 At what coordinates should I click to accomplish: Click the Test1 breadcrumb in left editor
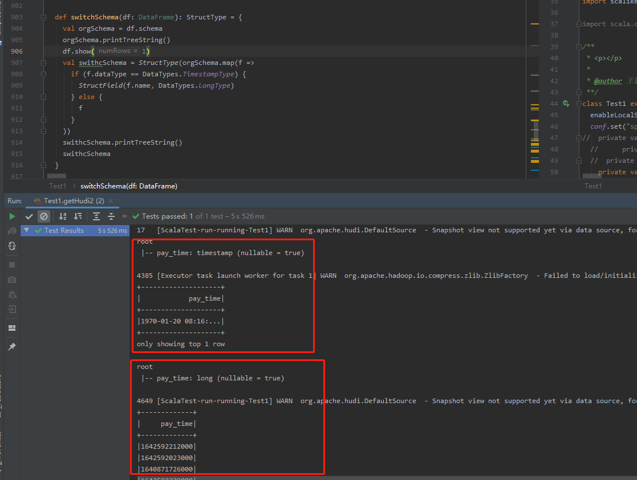coord(57,186)
